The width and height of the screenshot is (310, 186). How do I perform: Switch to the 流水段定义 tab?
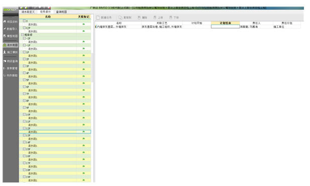pyautogui.click(x=28, y=12)
